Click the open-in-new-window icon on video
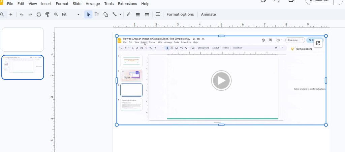Screen dimensions: 345x152 click(318, 43)
